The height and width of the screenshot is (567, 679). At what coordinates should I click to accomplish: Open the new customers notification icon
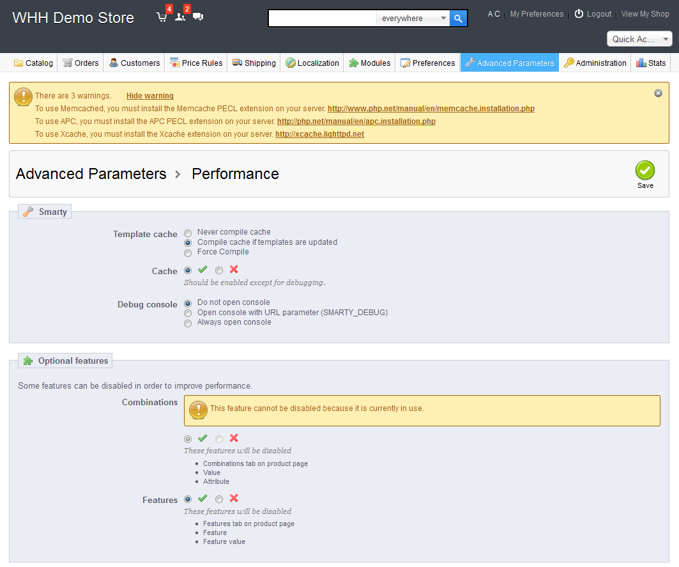(179, 17)
